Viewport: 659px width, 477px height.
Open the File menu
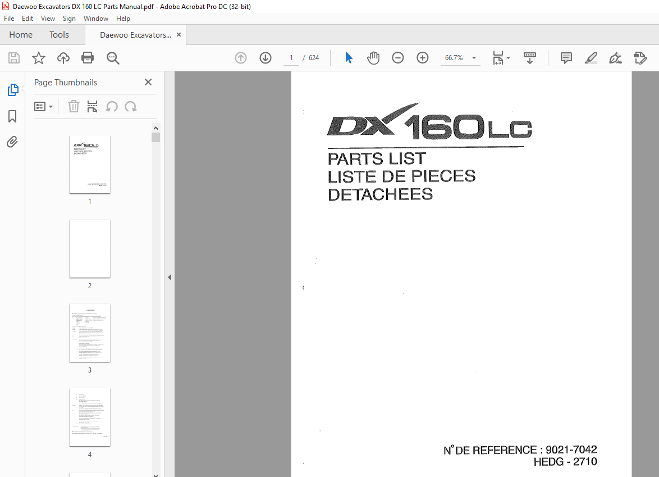pos(9,19)
